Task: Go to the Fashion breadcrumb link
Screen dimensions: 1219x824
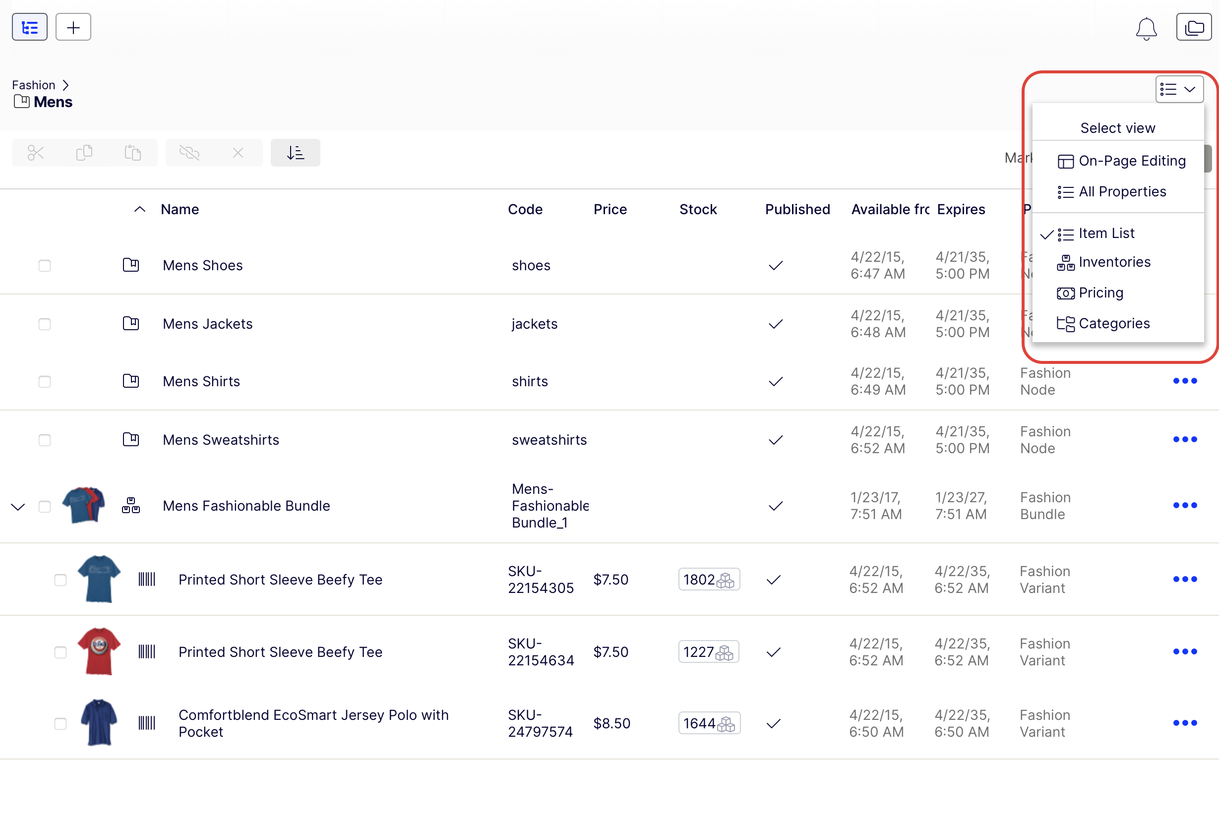Action: [x=34, y=85]
